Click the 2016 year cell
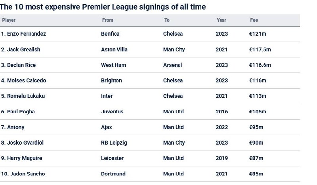Screen dimensions: 317x185 point(222,112)
